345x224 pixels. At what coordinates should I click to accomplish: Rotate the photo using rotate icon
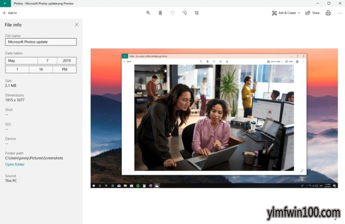(184, 13)
